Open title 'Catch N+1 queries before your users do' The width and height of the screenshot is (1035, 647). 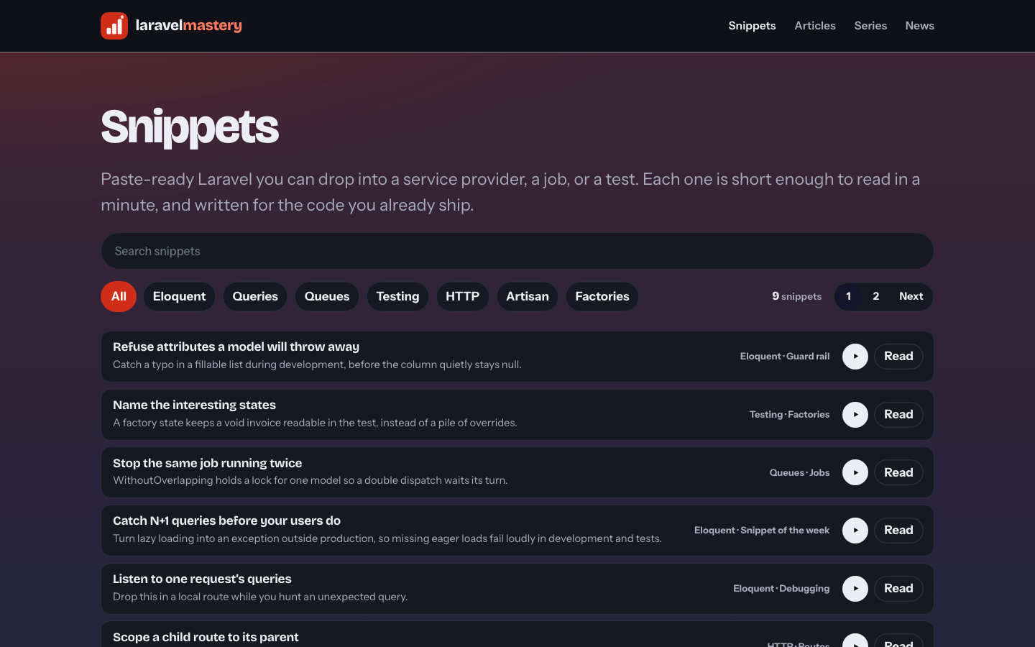point(226,520)
